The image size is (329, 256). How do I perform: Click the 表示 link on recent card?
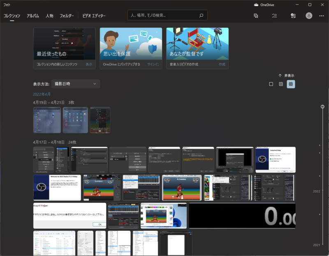(89, 64)
